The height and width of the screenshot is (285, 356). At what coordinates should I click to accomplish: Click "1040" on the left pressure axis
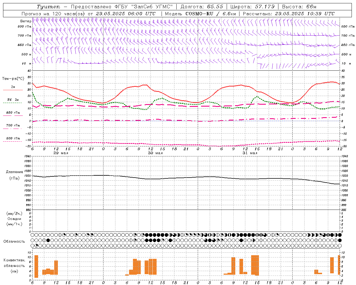(x=27, y=156)
